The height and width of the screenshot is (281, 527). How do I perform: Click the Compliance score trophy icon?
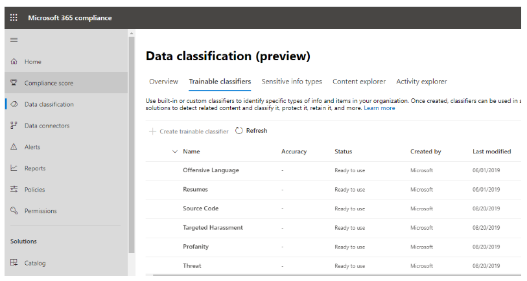tap(14, 83)
